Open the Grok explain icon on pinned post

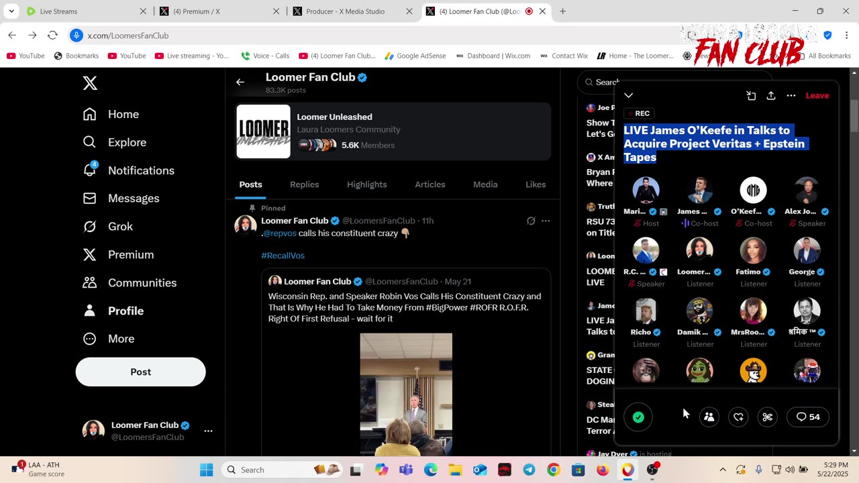(x=531, y=221)
